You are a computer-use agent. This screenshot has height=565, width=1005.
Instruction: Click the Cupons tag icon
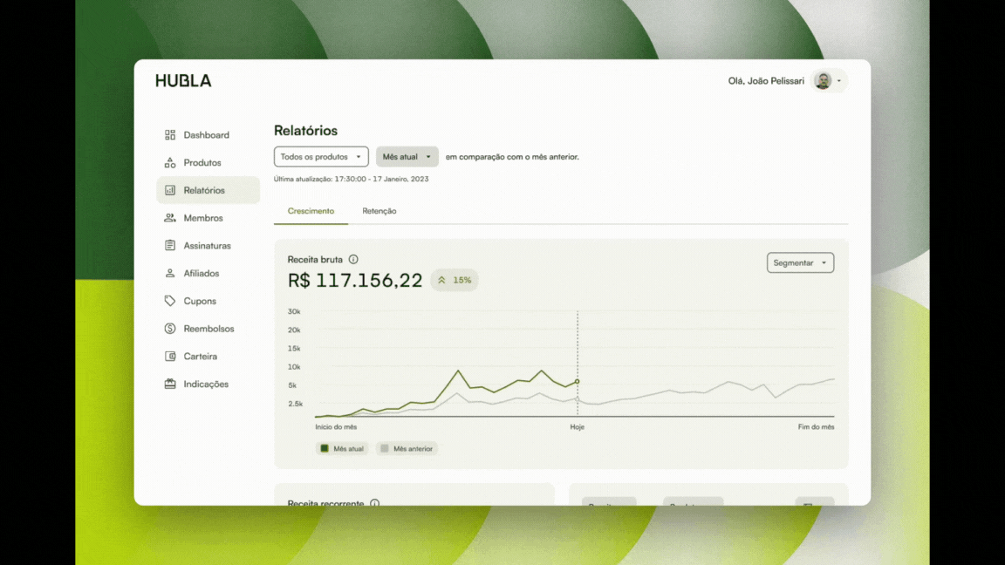pos(170,301)
